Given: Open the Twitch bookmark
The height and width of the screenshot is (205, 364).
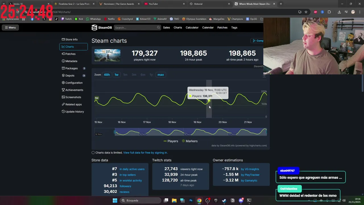Looking at the screenshot, I should click(x=67, y=19).
